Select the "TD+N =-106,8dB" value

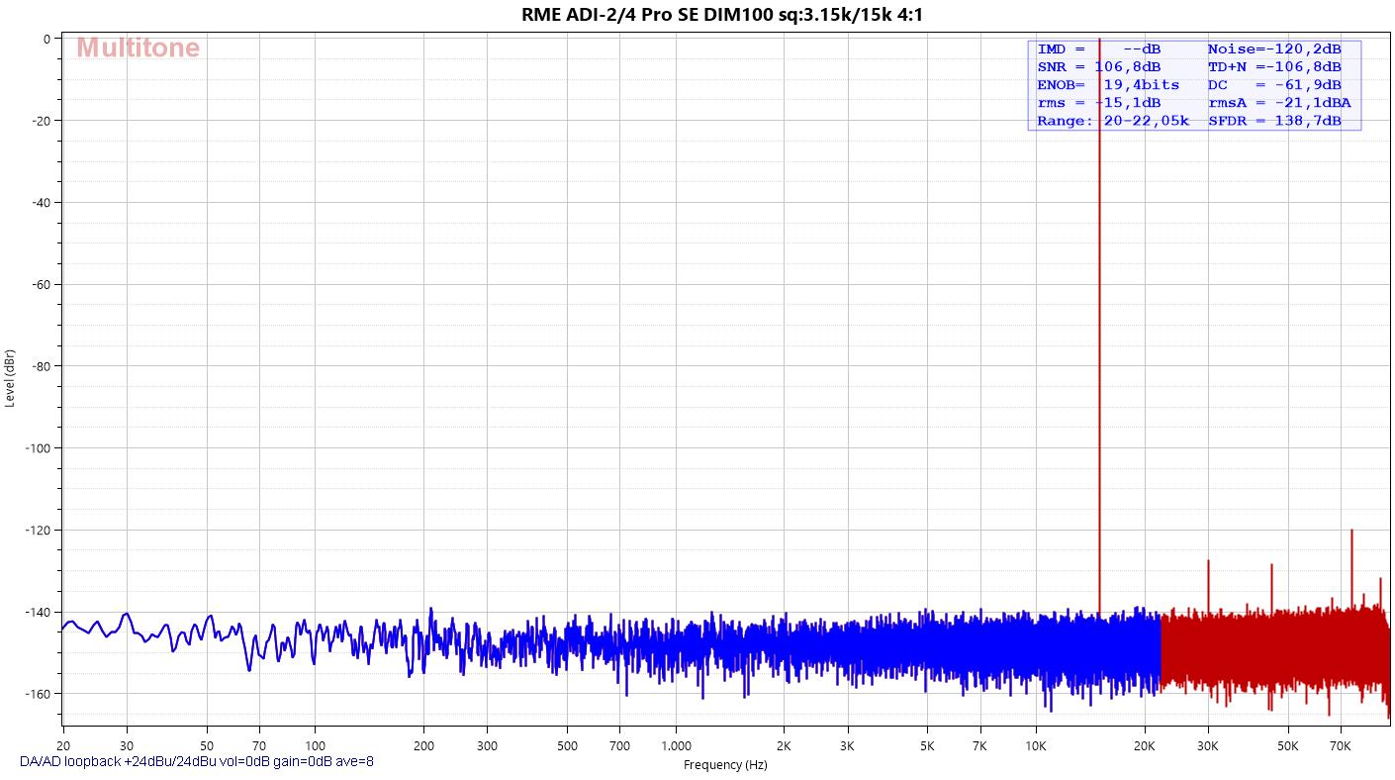[x=1274, y=66]
